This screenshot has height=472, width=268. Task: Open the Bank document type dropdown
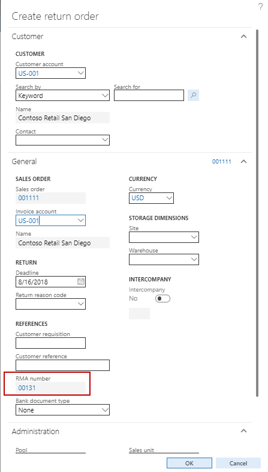(x=62, y=410)
